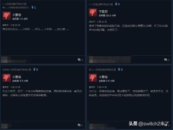Open comments bubble on the 1.6 hours review
This screenshot has width=173, height=130.
coord(79,60)
